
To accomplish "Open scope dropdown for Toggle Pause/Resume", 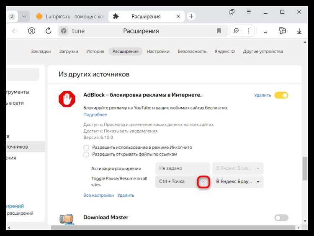I will click(238, 181).
